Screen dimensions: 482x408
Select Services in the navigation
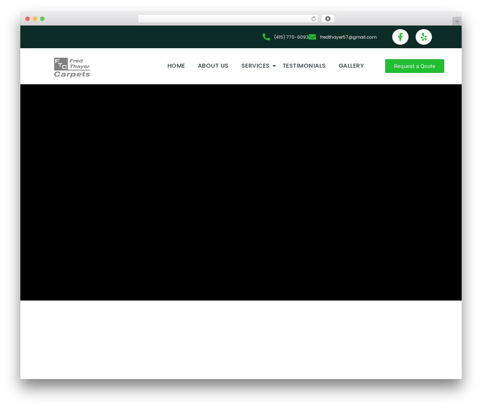(x=255, y=66)
